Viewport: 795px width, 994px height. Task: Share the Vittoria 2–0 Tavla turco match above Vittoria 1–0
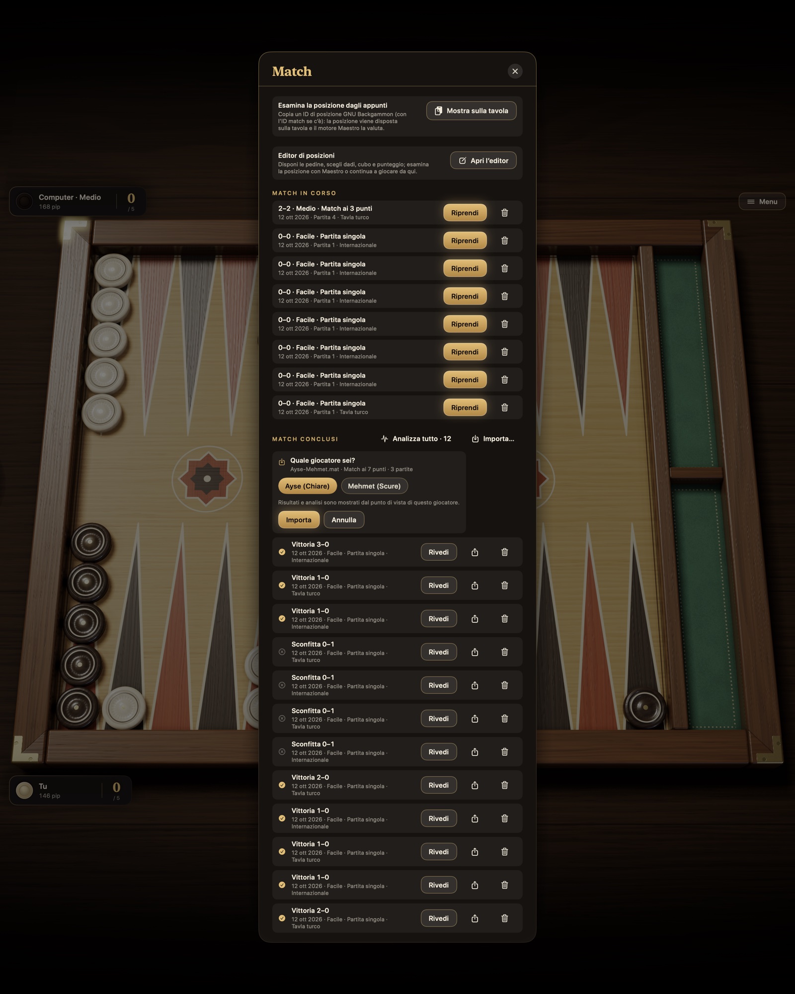pyautogui.click(x=475, y=785)
